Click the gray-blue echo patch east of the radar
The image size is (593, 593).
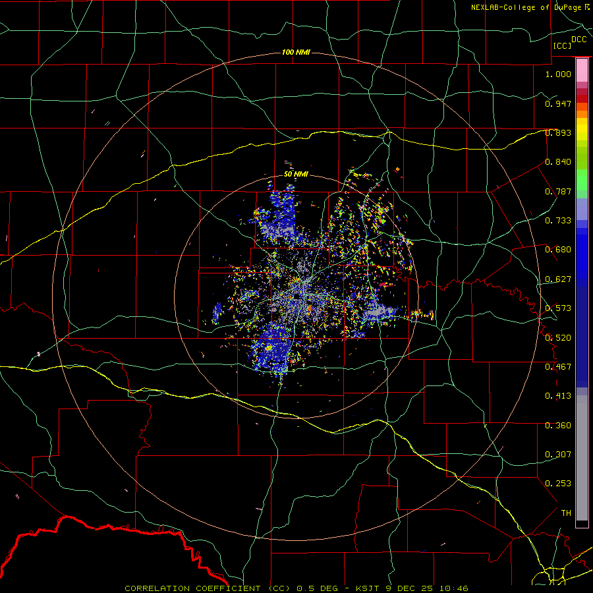coord(378,311)
